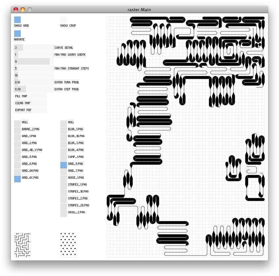Select BARRE_2.PNG in the left list
The width and height of the screenshot is (279, 276).
pos(17,129)
